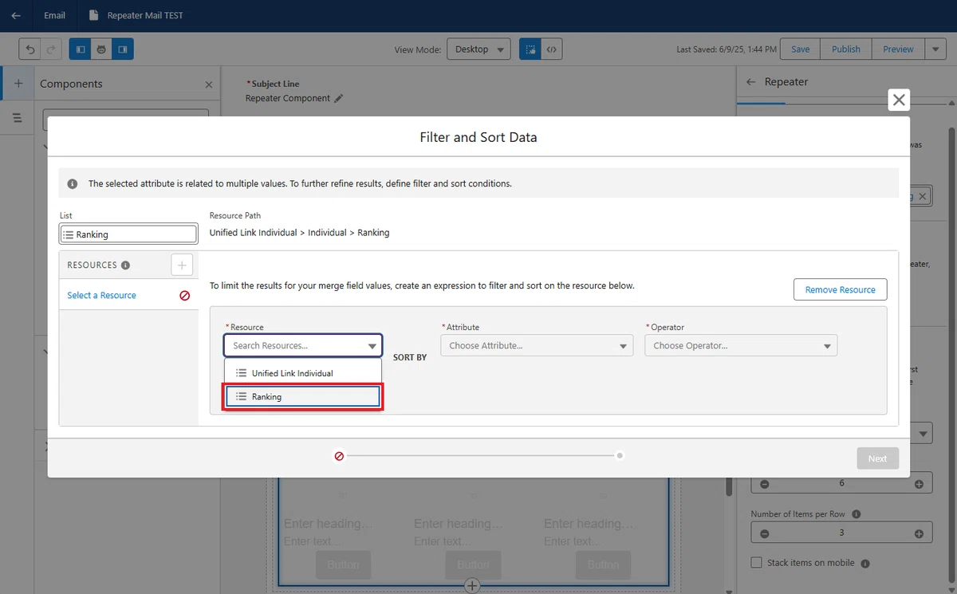The width and height of the screenshot is (957, 594).
Task: Open the View Mode Desktop dropdown
Action: tap(478, 49)
